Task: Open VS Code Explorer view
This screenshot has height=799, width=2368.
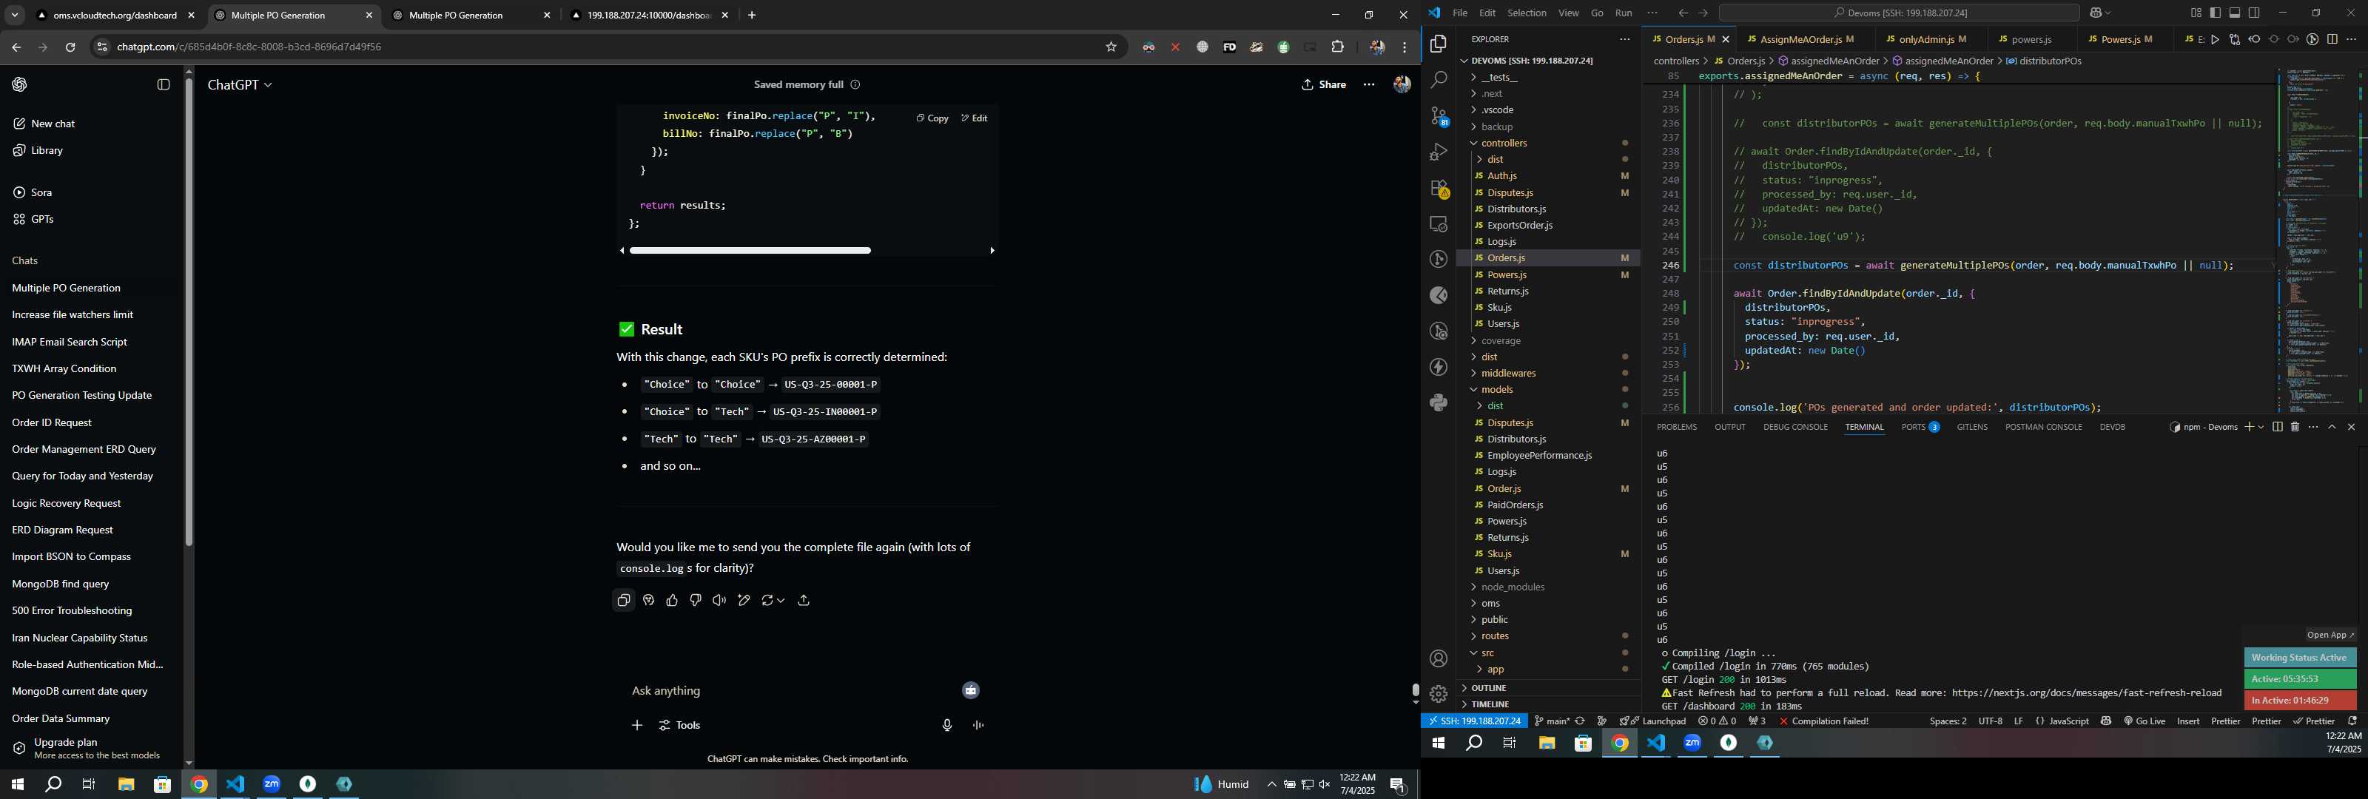Action: tap(1439, 44)
